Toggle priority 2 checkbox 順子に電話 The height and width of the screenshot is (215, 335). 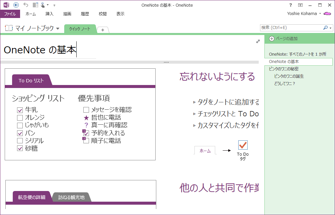click(86, 140)
